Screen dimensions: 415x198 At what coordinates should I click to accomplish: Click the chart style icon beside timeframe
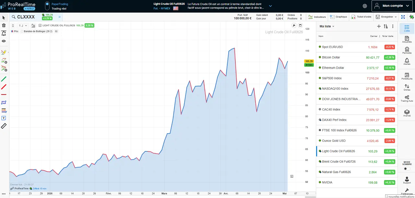pyautogui.click(x=33, y=25)
